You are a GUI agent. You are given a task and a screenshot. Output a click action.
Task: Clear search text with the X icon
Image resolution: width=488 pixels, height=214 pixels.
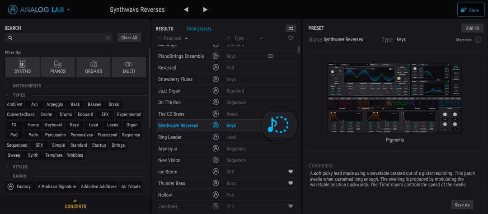[x=108, y=37]
